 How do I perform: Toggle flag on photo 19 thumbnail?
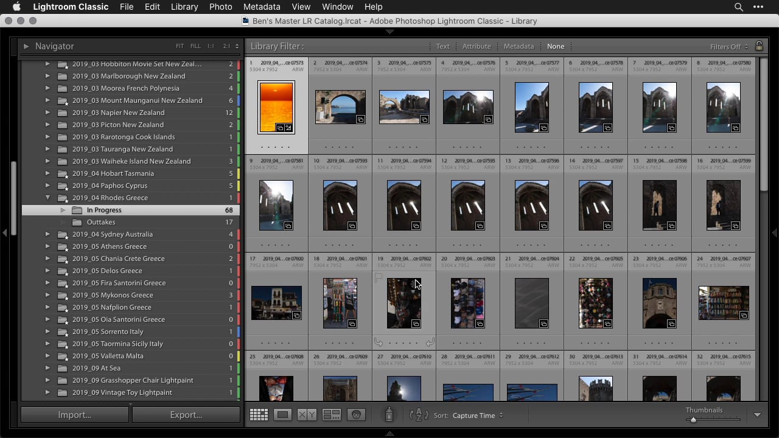pyautogui.click(x=378, y=277)
